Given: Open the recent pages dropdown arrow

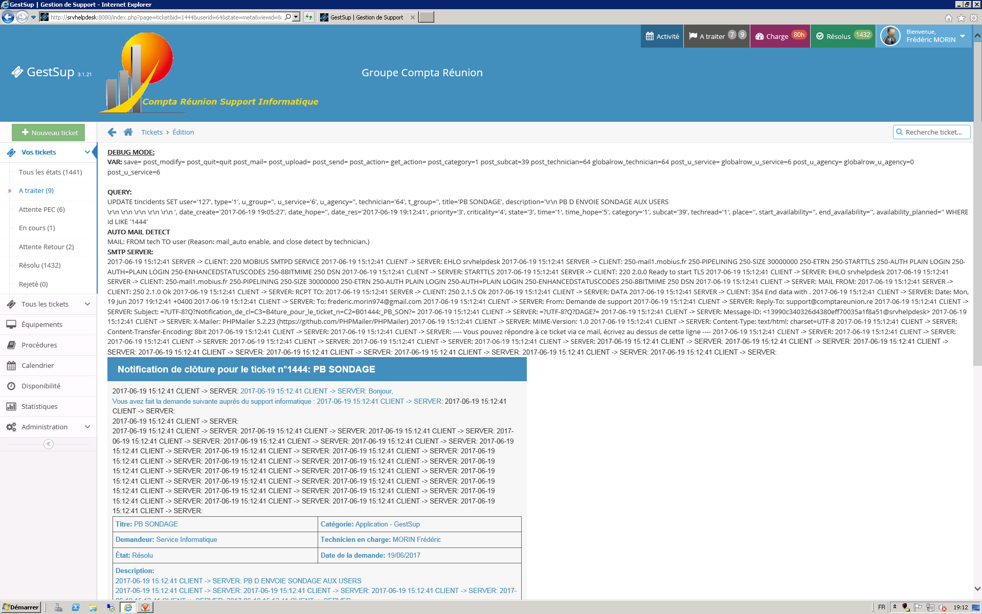Looking at the screenshot, I should [34, 17].
